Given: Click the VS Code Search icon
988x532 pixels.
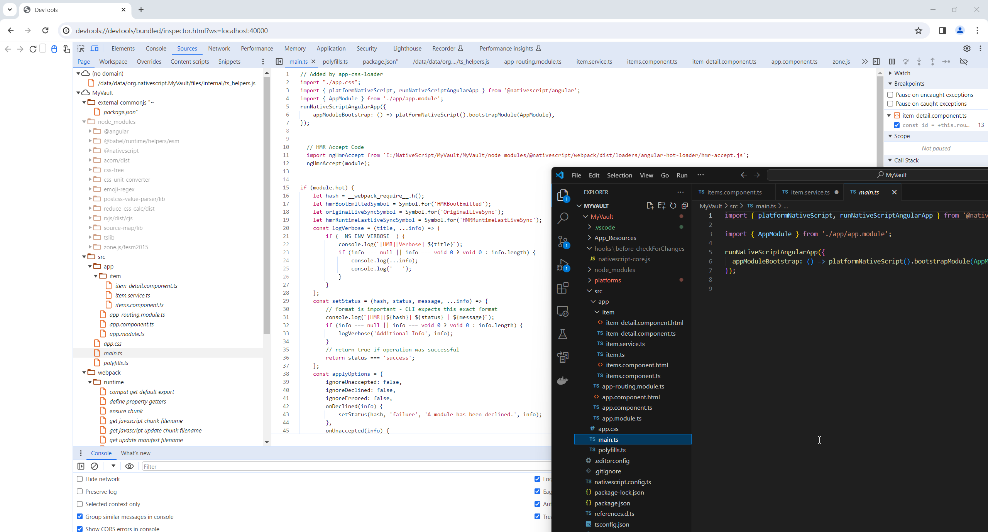Looking at the screenshot, I should point(563,218).
